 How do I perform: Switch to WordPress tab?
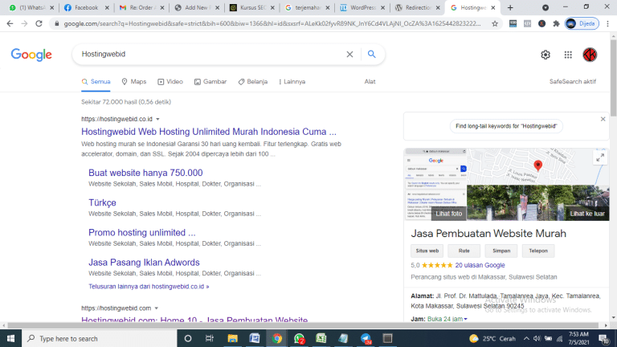coord(363,7)
